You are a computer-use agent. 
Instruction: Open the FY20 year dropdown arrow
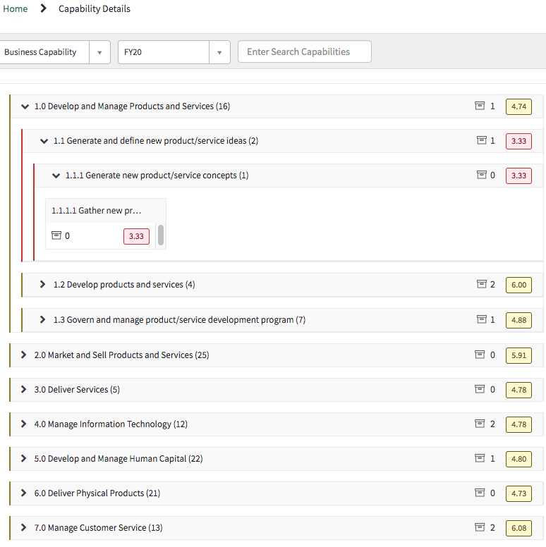[219, 52]
